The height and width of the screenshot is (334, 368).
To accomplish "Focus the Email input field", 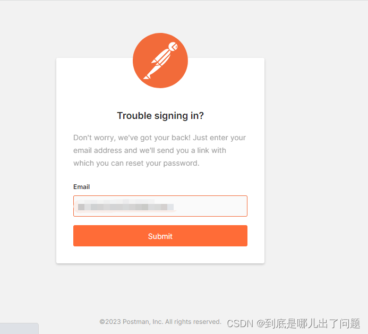I will [160, 206].
